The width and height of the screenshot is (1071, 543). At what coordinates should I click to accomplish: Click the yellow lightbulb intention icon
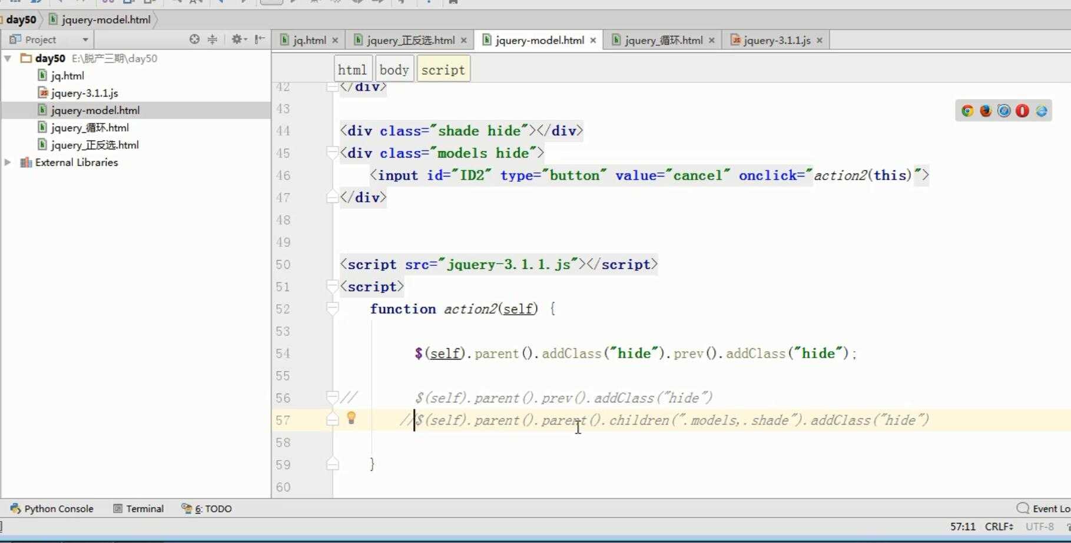pos(352,418)
